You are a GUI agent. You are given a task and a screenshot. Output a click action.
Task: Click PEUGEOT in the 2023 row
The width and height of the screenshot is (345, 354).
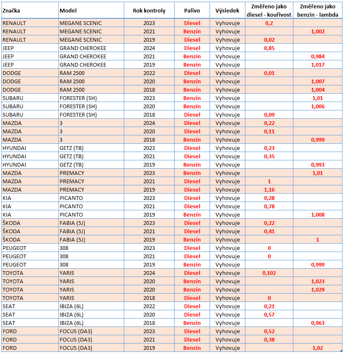pyautogui.click(x=15, y=248)
